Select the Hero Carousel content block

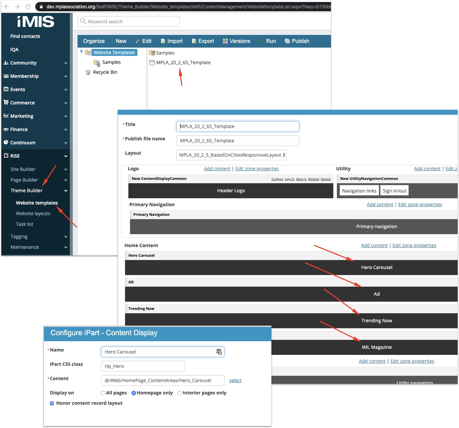click(291, 267)
